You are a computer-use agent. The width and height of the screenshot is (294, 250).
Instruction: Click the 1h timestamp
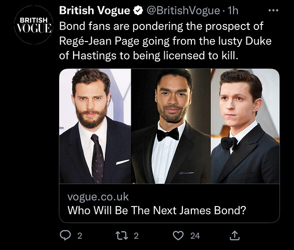coord(232,10)
